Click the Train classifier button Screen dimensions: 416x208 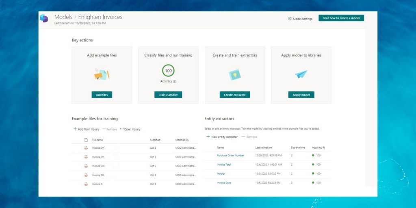point(168,95)
